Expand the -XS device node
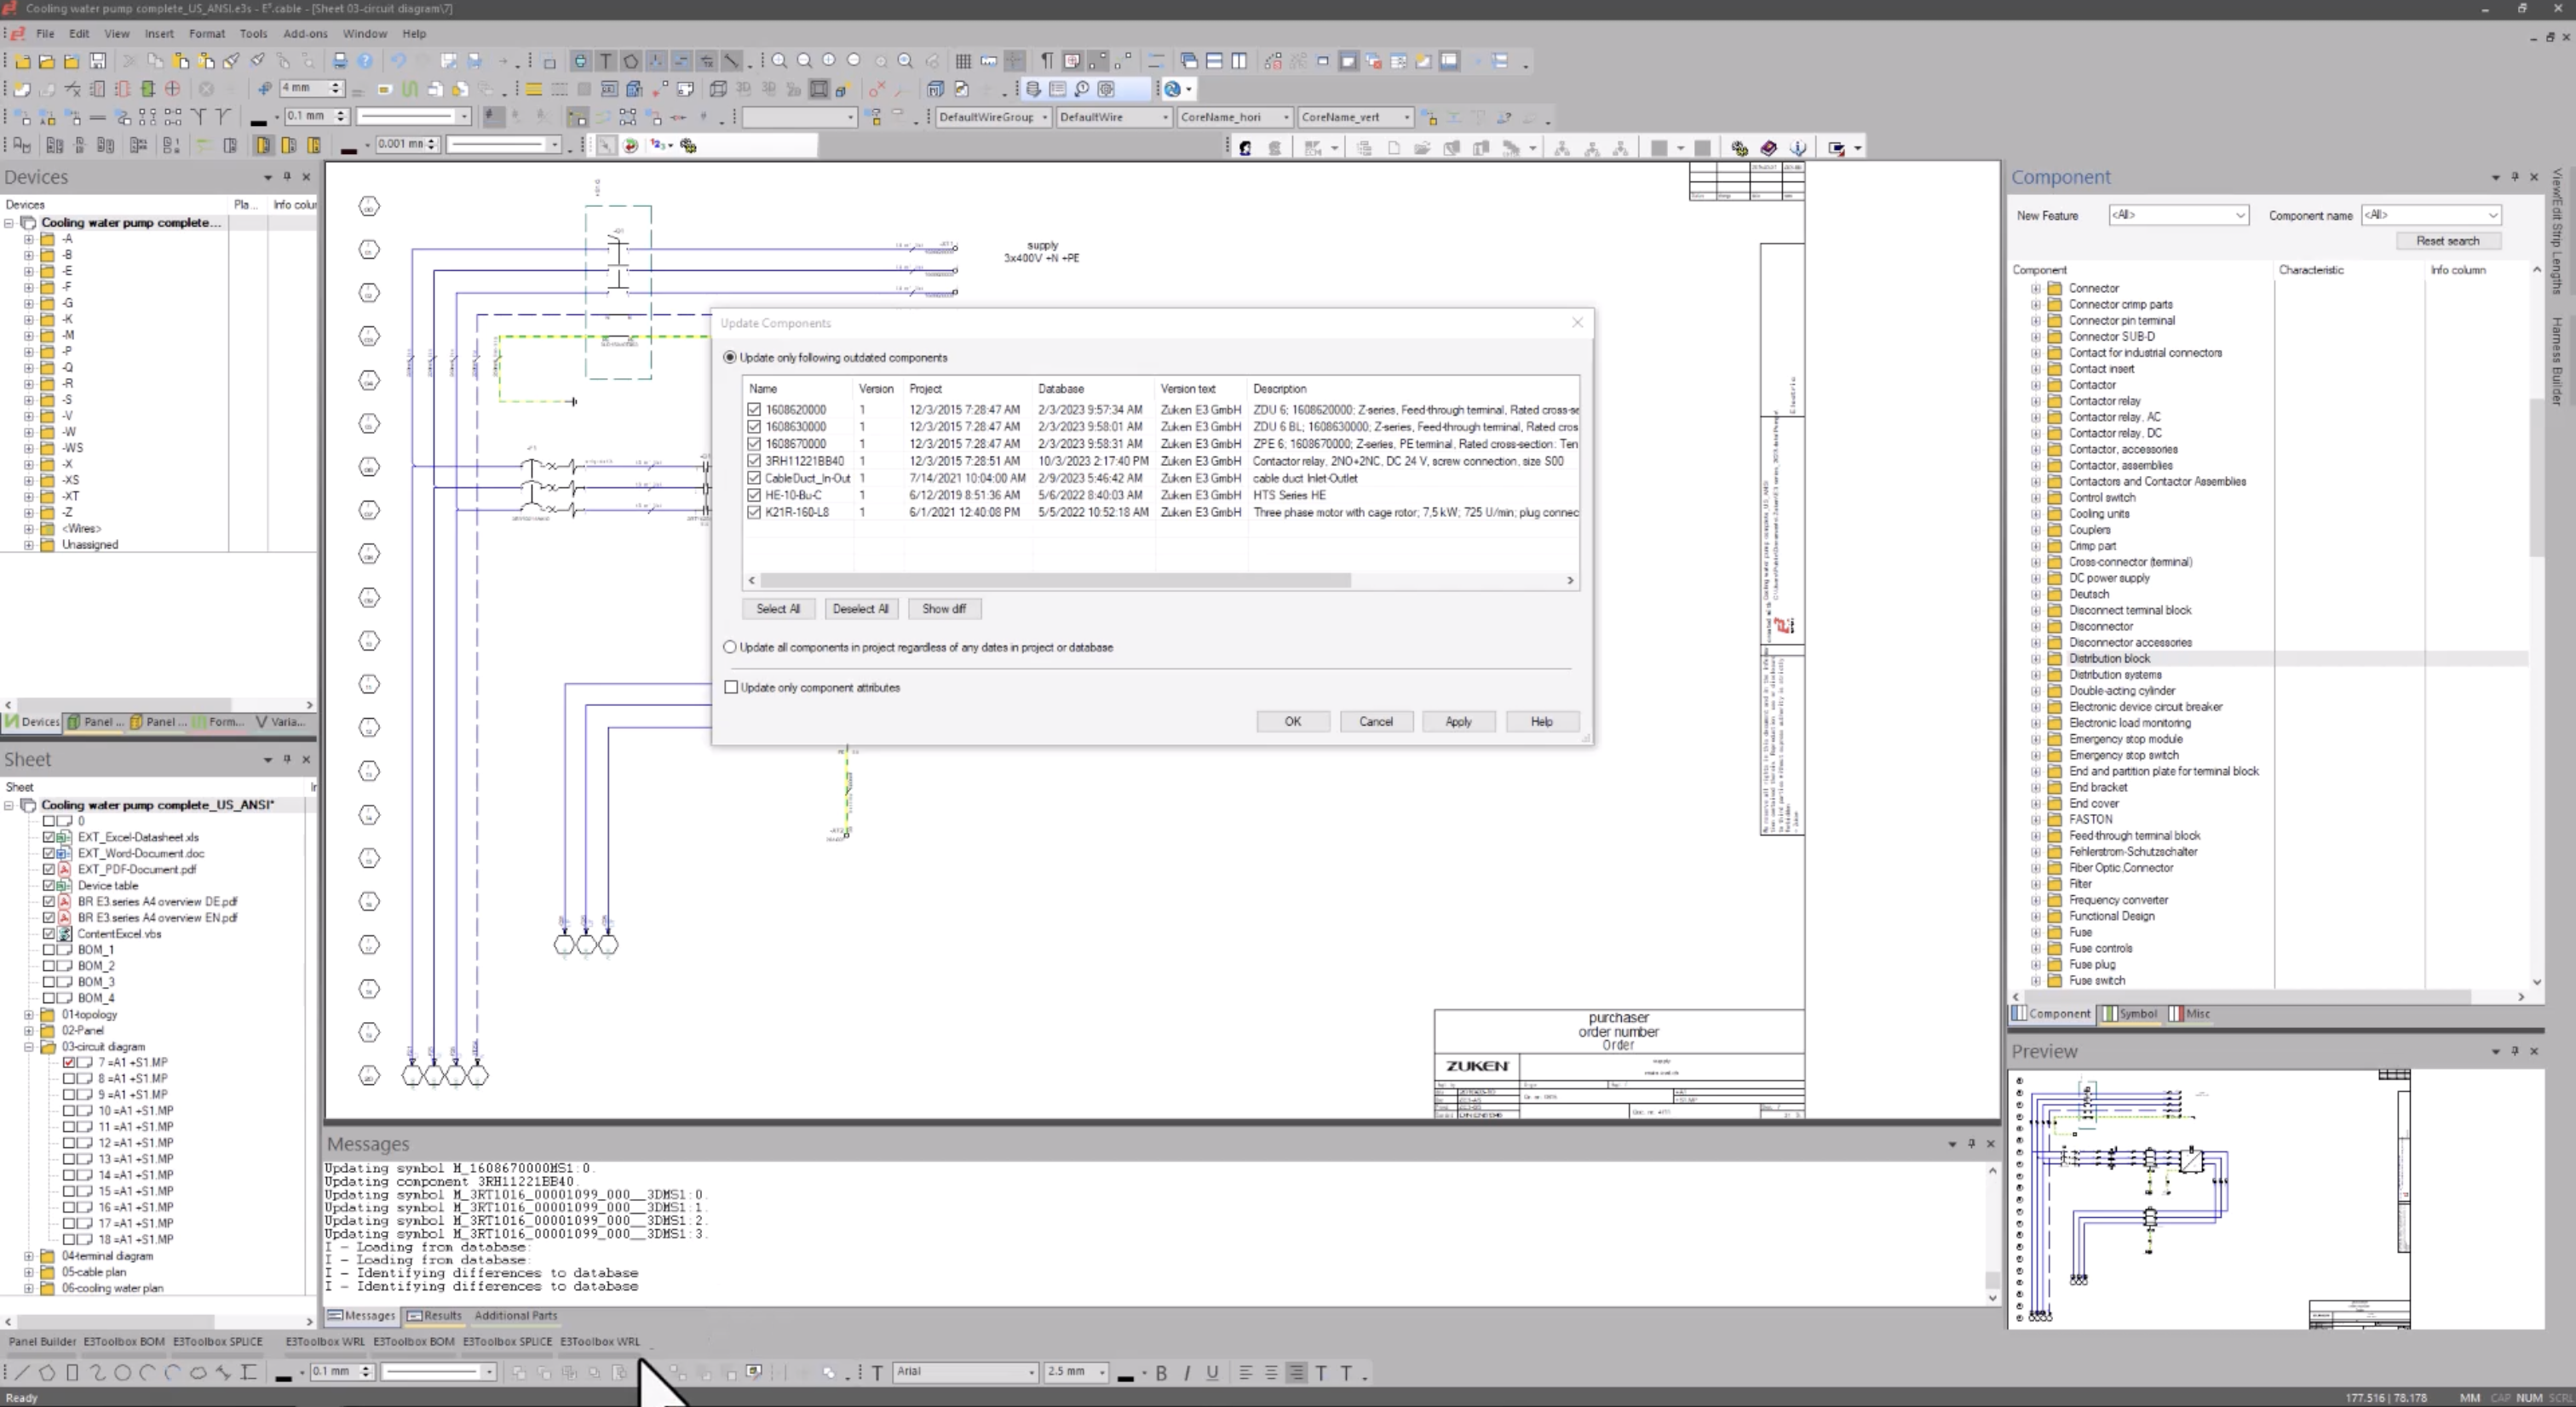This screenshot has height=1407, width=2576. coord(29,480)
